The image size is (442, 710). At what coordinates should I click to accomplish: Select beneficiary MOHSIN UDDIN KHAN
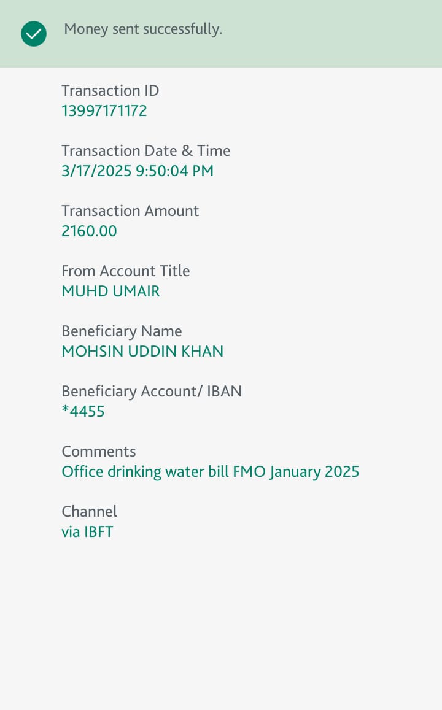tap(142, 352)
